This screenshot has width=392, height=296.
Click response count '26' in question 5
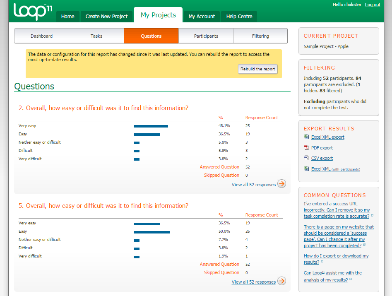(248, 231)
